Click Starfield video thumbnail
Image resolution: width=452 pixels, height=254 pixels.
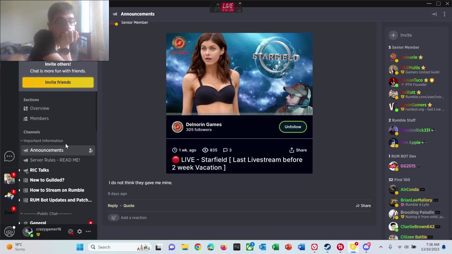click(x=239, y=74)
